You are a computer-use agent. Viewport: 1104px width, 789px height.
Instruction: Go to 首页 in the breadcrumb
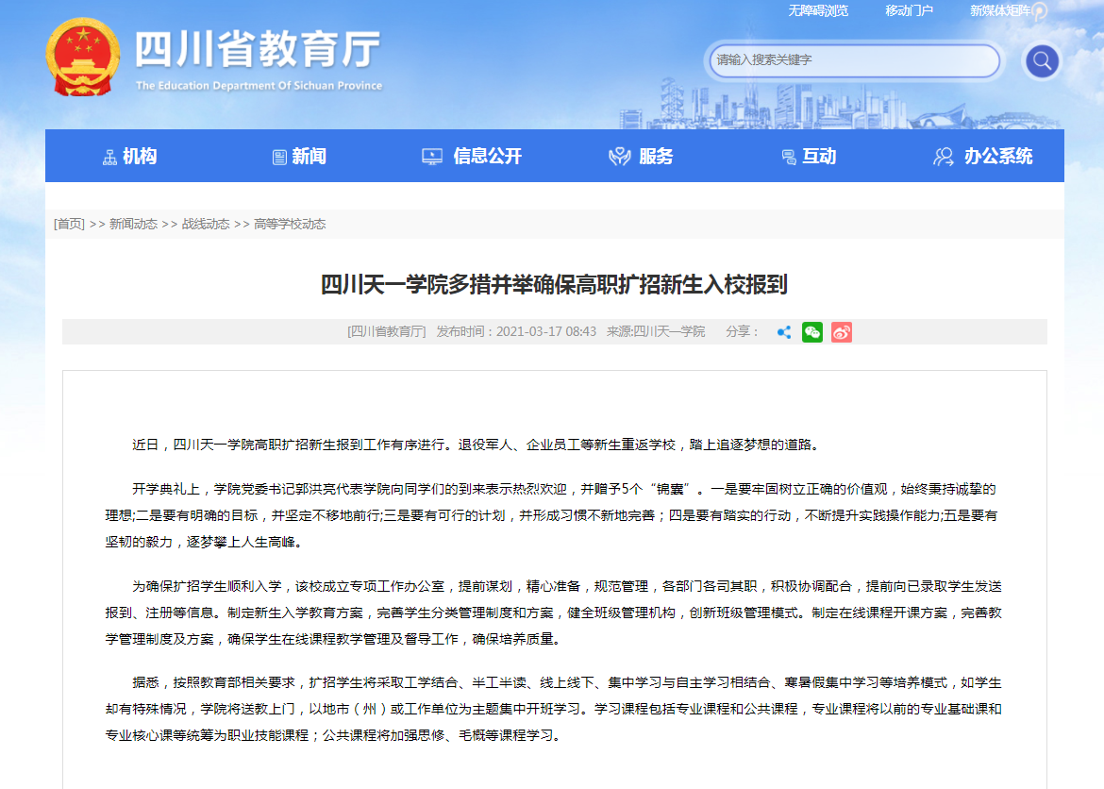point(69,225)
